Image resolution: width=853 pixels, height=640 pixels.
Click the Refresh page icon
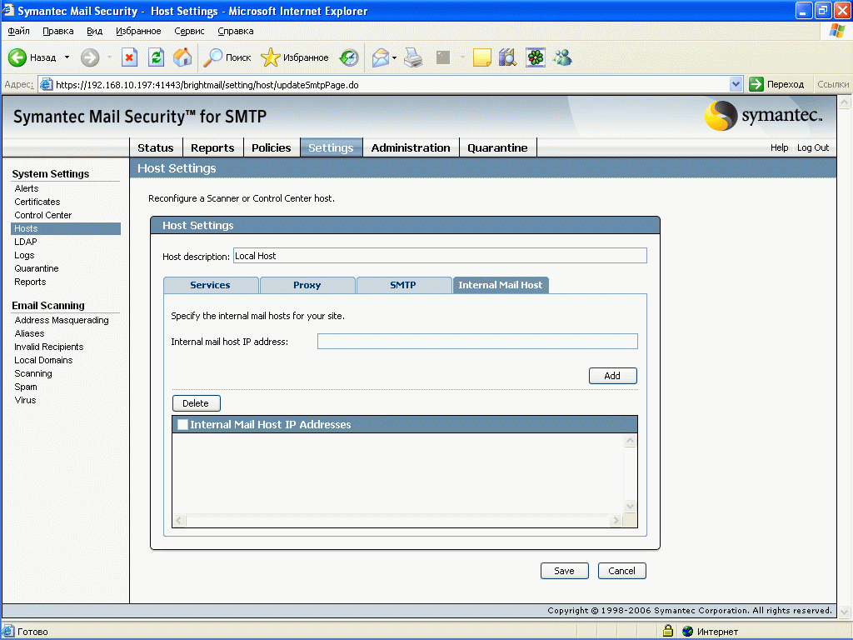(156, 57)
